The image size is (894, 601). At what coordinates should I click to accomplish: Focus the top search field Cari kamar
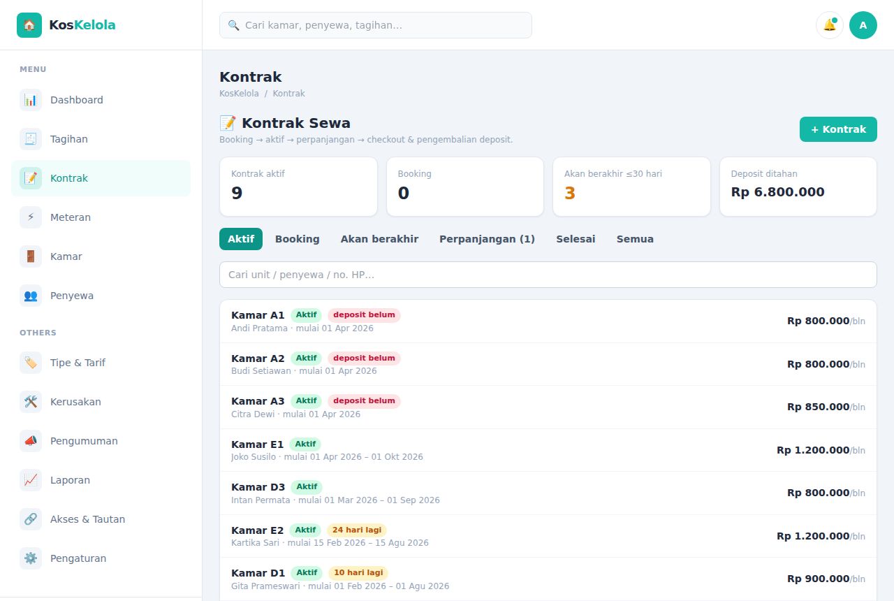click(376, 25)
